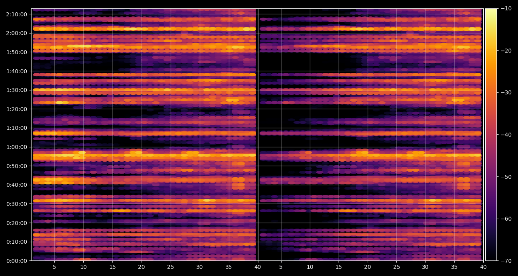
Task: Click x-axis tick 20 under left heatmap
Action: click(141, 267)
